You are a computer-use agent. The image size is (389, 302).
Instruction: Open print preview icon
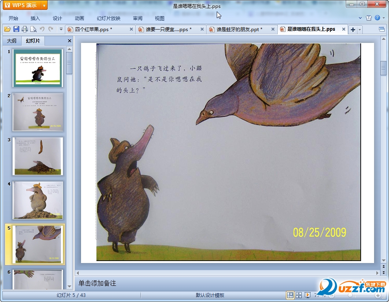point(33,29)
